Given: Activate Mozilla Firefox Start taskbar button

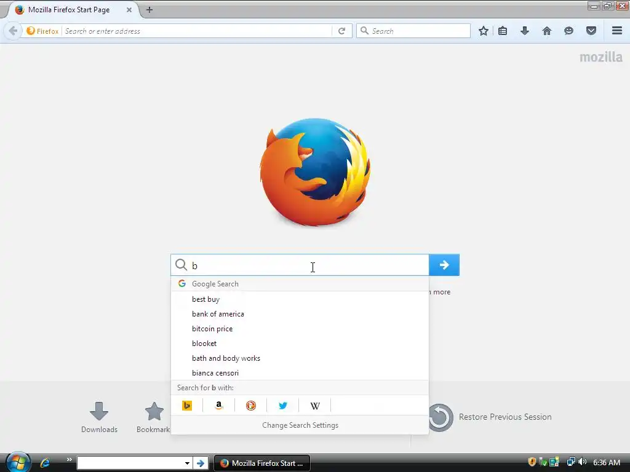Looking at the screenshot, I should click(262, 463).
